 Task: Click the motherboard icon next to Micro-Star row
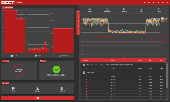(84, 65)
